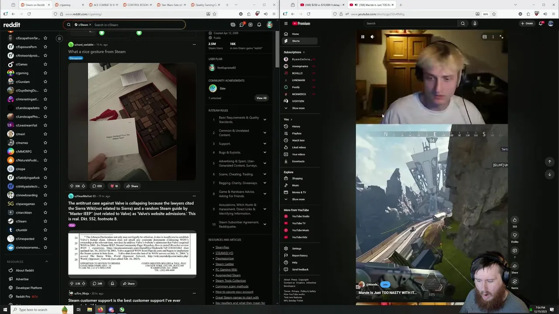Open 249 comments on antitrust post

pyautogui.click(x=97, y=283)
